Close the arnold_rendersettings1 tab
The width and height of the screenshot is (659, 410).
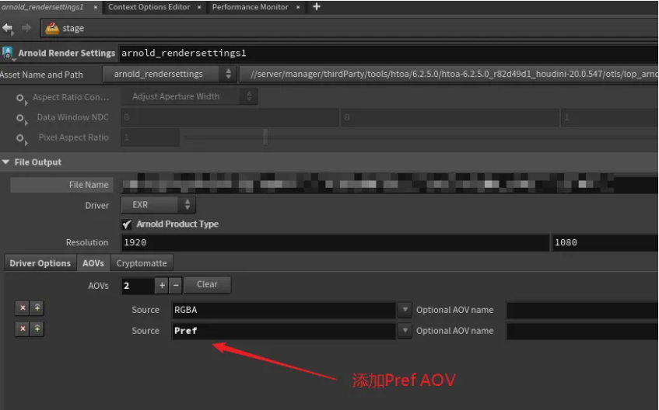pyautogui.click(x=96, y=7)
